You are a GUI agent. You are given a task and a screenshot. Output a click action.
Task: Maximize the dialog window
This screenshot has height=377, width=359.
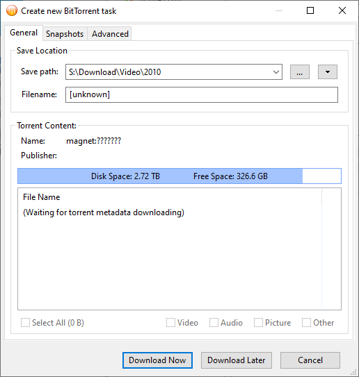[310, 10]
